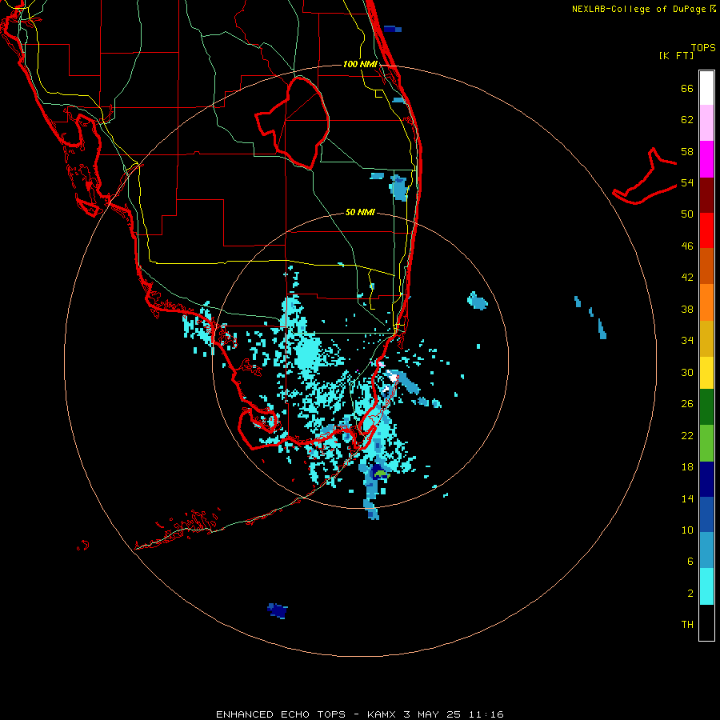Click the legend value 54
Viewport: 720px width, 720px height.
[x=687, y=182]
